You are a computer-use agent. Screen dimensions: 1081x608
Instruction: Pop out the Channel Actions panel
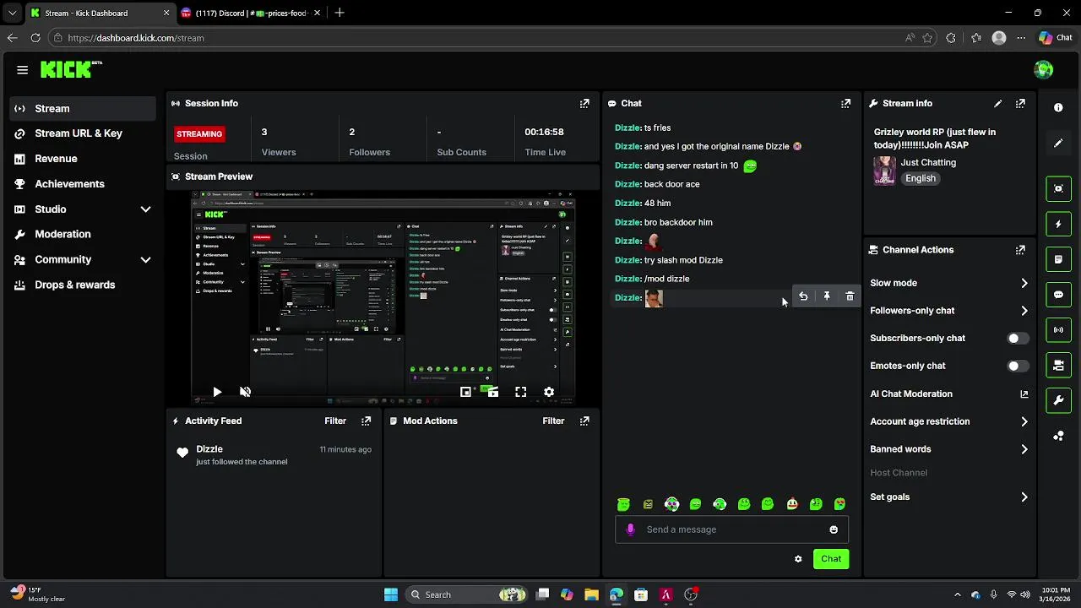1020,250
